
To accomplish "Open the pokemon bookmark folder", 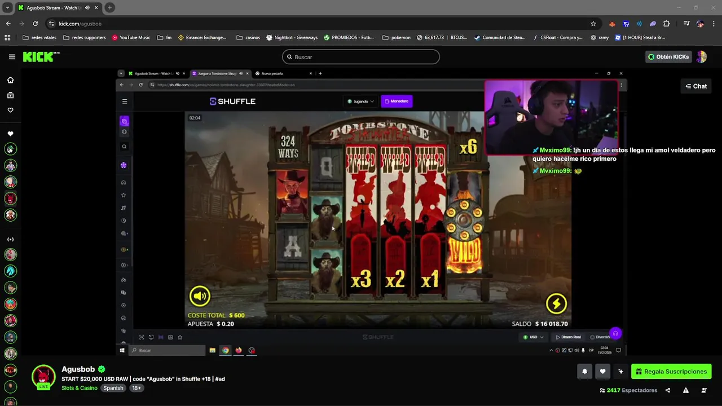I will pyautogui.click(x=396, y=38).
